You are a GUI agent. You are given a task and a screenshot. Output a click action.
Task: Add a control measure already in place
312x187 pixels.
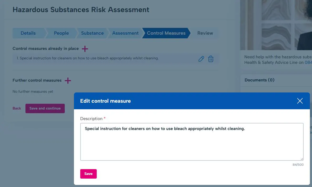[85, 49]
